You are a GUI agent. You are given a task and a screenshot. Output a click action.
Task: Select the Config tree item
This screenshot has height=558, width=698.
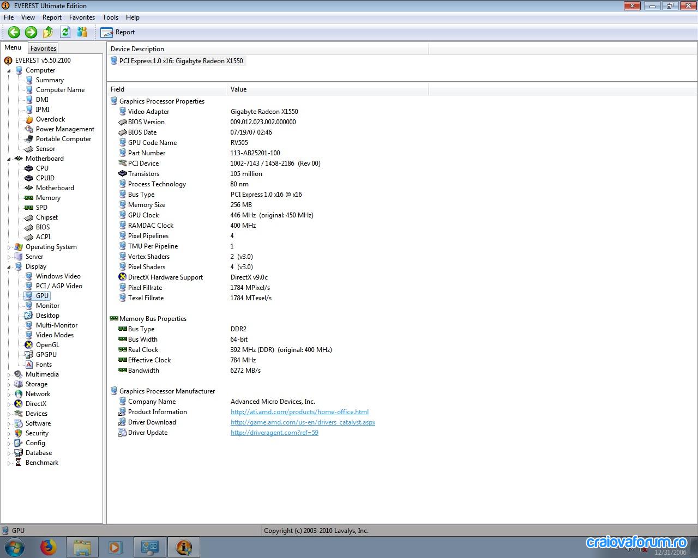point(35,443)
